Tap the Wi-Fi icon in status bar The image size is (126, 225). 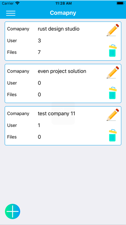pos(17,3)
